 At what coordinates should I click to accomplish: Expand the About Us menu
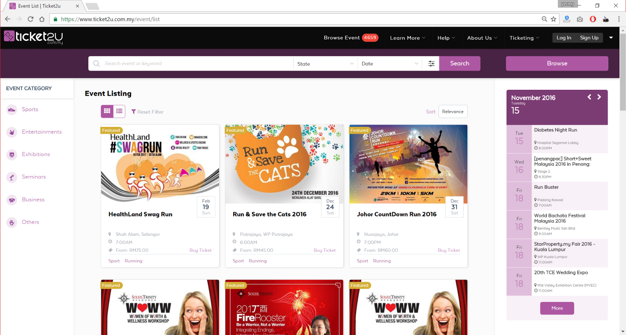pos(482,38)
